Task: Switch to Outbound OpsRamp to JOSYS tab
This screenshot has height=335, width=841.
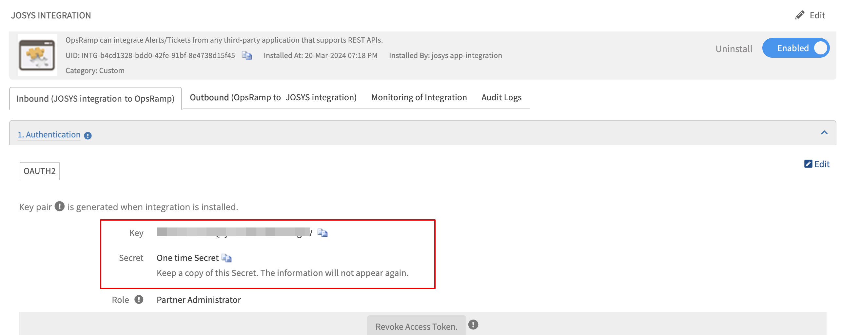Action: (273, 98)
